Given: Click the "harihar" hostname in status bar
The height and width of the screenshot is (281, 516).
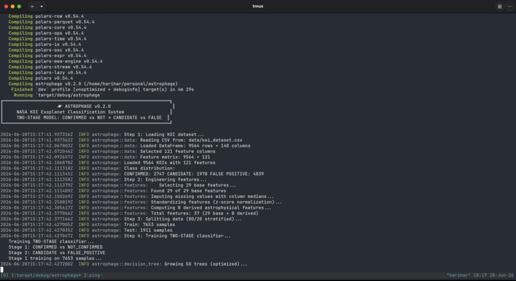Looking at the screenshot, I should (458, 275).
